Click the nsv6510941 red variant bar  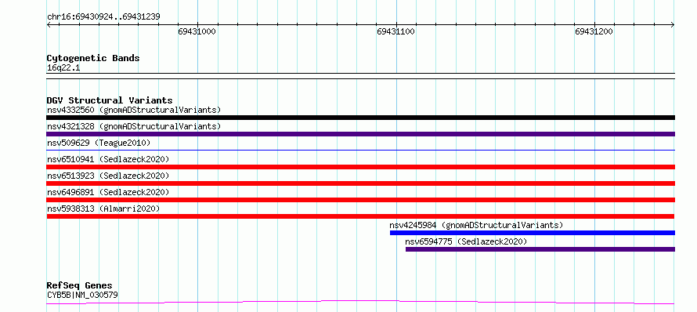pyautogui.click(x=360, y=167)
